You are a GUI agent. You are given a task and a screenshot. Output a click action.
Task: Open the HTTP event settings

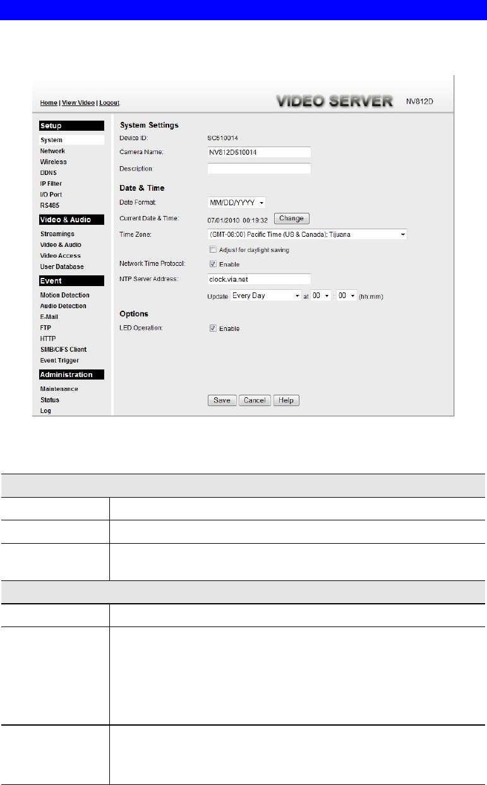click(48, 339)
